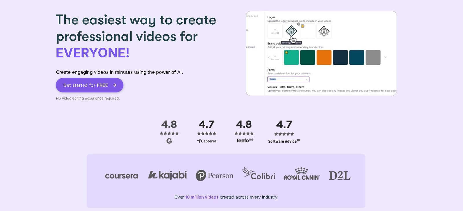Click the kajabi logo
Image resolution: width=463 pixels, height=211 pixels.
[x=168, y=175]
